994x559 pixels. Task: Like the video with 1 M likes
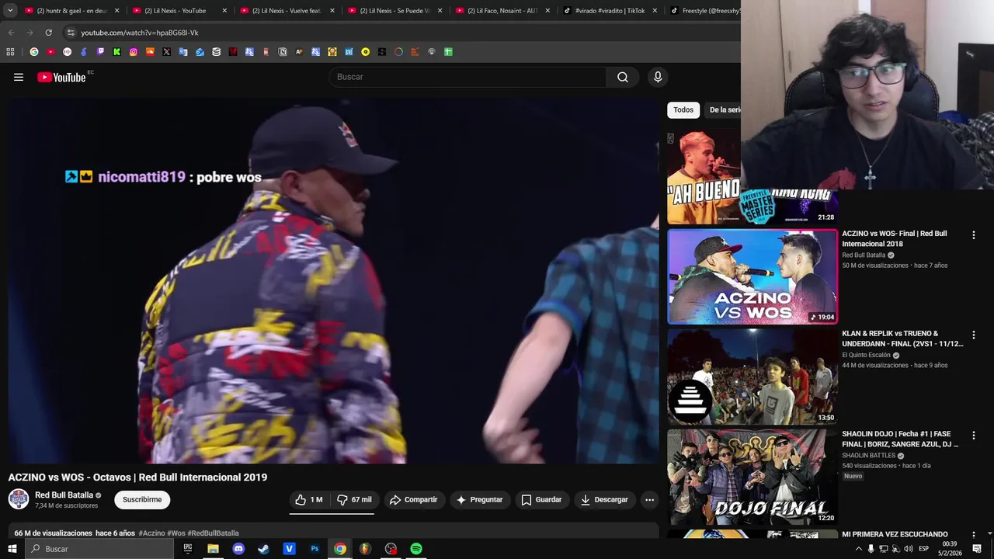coord(309,500)
